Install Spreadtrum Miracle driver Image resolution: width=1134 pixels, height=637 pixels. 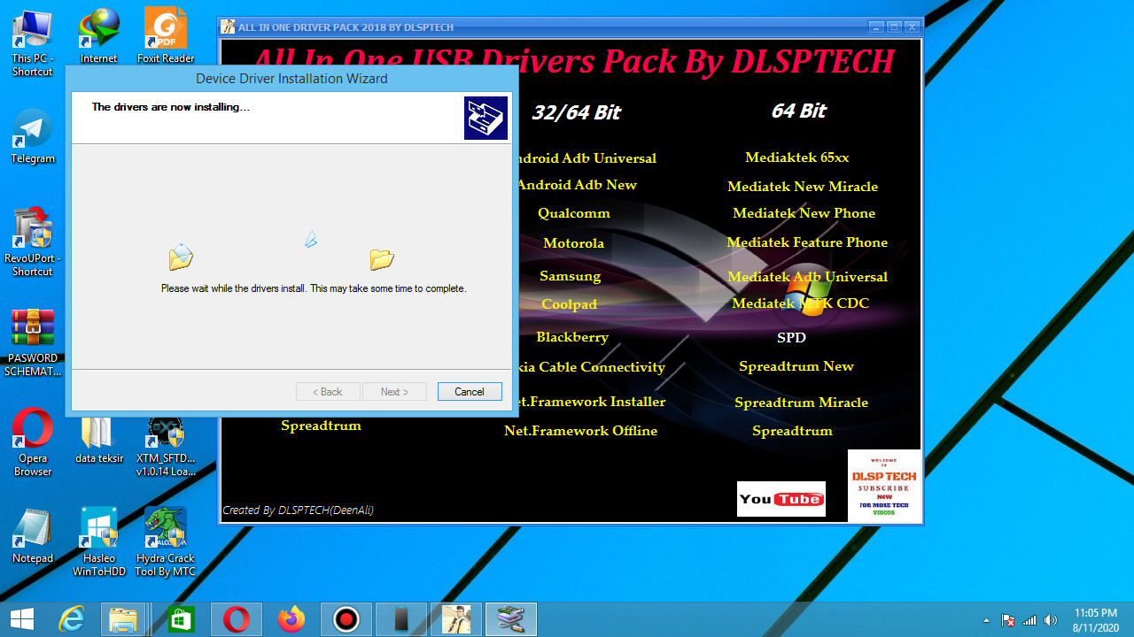coord(802,403)
